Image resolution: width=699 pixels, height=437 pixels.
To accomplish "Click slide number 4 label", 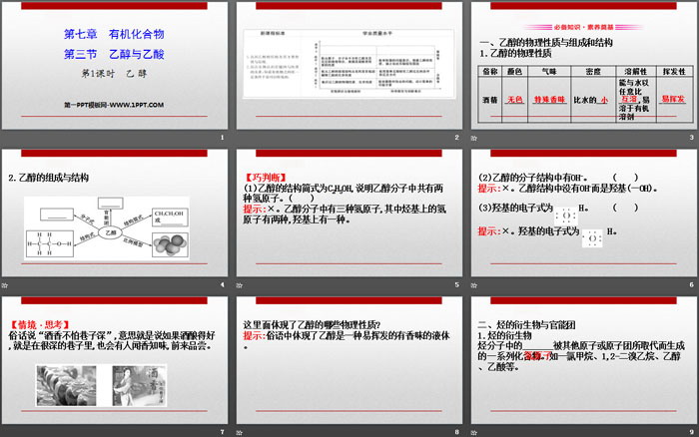I will tap(222, 285).
